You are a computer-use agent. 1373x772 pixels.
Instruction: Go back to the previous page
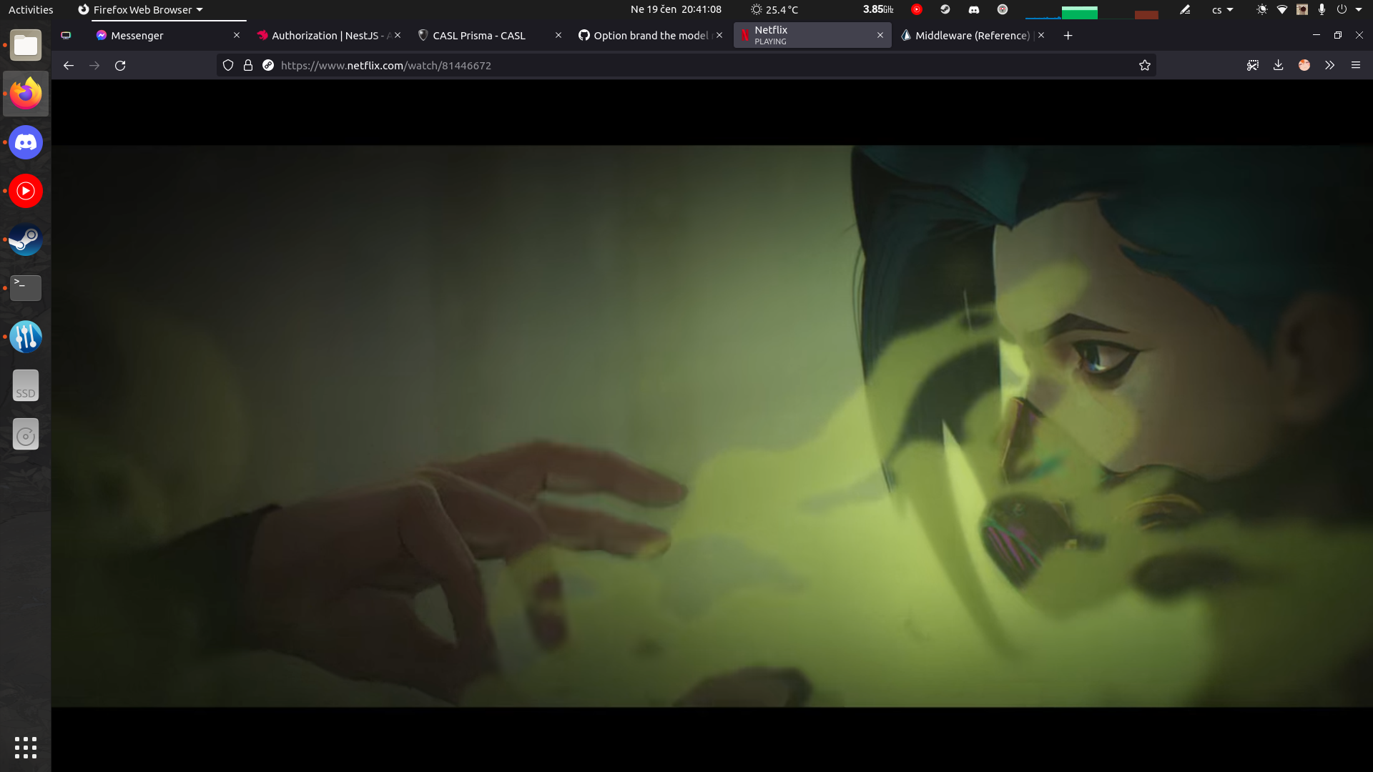(69, 65)
